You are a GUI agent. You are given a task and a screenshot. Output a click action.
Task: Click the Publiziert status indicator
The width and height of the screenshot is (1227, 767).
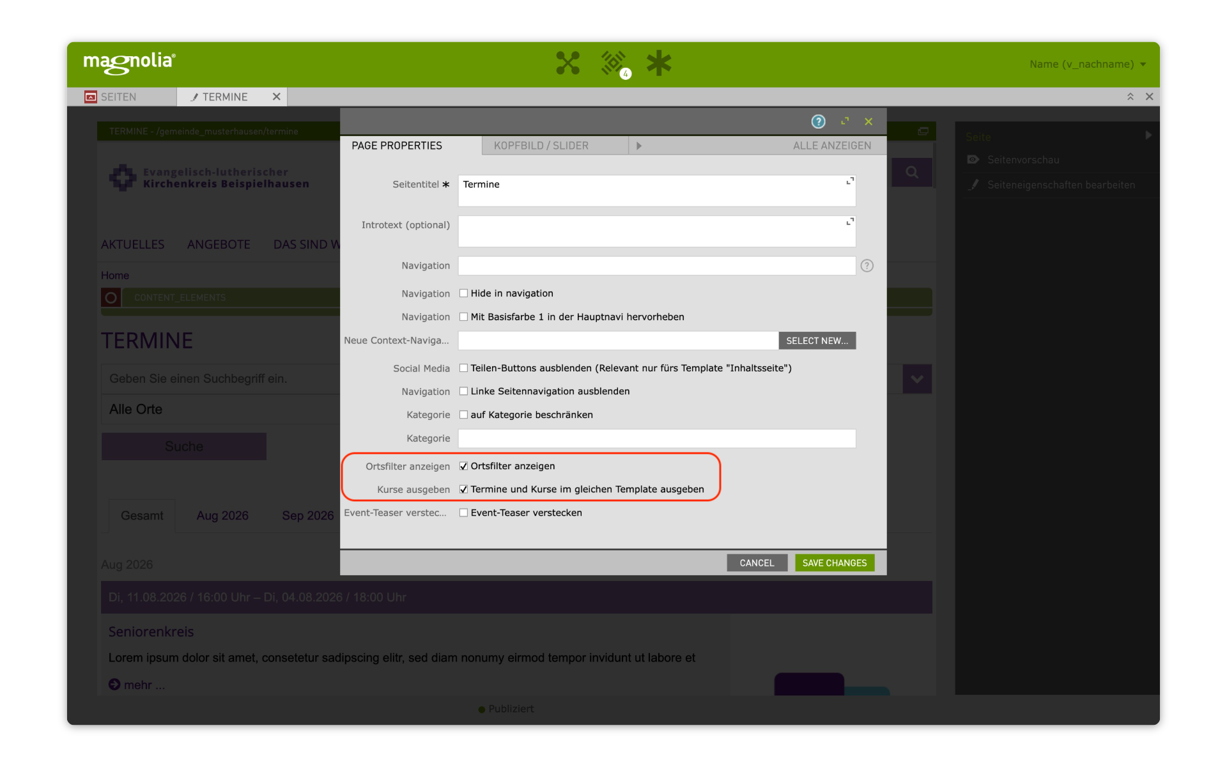pos(505,709)
